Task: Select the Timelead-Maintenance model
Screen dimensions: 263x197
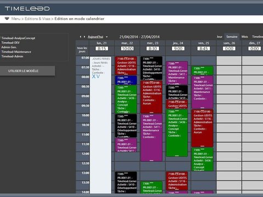Action: click(16, 52)
